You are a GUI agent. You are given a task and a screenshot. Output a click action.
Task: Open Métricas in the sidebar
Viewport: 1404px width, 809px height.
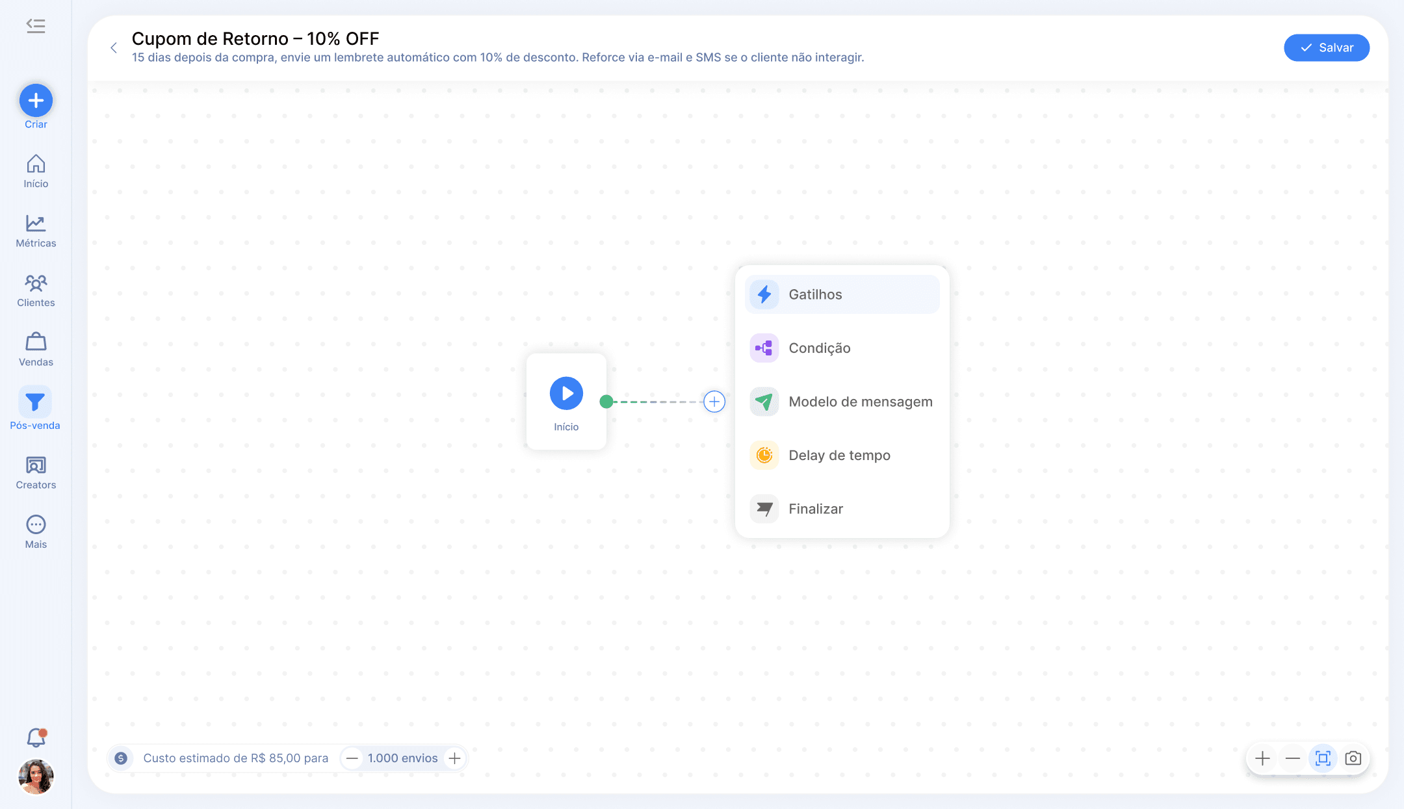pos(36,231)
